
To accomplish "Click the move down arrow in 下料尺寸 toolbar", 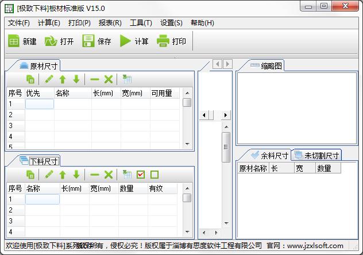I will 76,175.
